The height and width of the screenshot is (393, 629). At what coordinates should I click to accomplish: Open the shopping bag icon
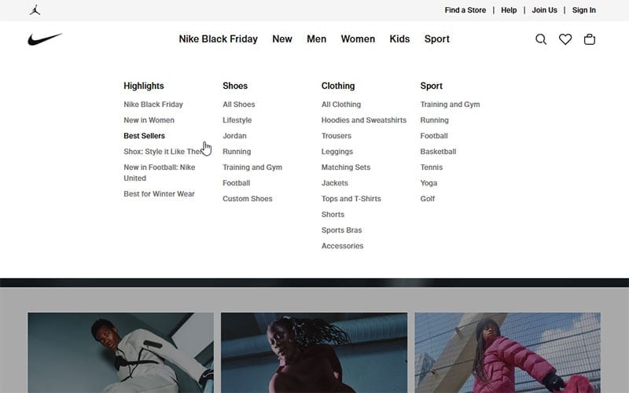(590, 39)
